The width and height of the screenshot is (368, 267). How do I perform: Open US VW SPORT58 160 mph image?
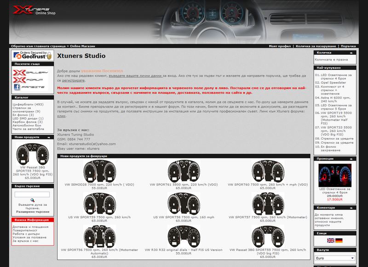pos(184,203)
